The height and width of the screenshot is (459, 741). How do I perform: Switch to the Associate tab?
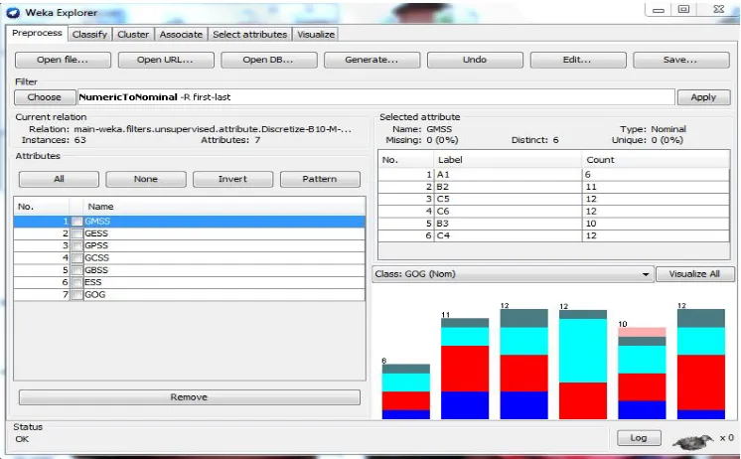tap(181, 35)
